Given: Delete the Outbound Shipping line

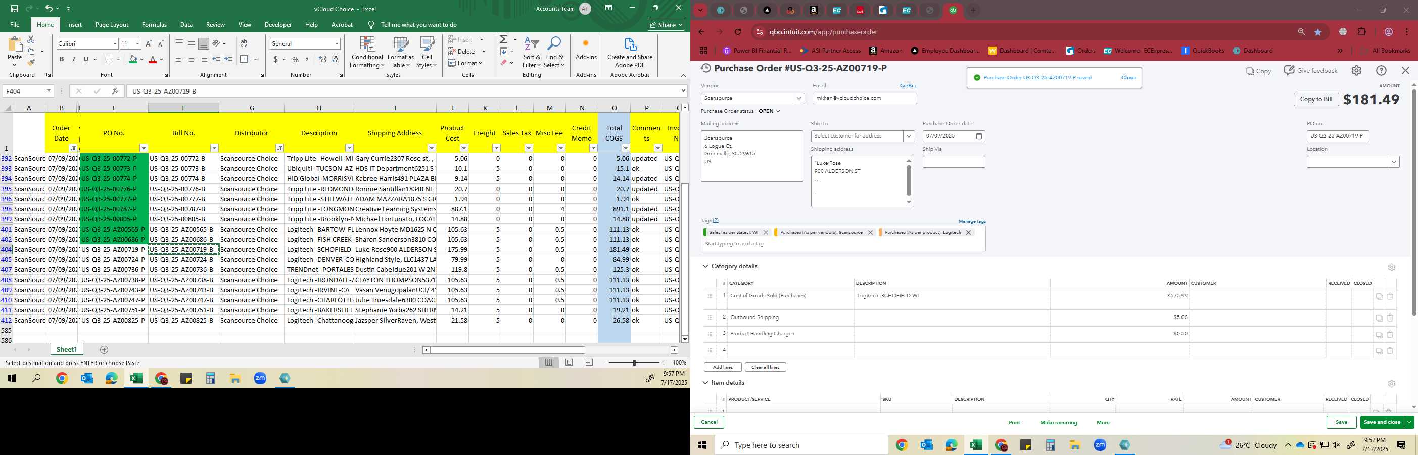Looking at the screenshot, I should point(1389,318).
